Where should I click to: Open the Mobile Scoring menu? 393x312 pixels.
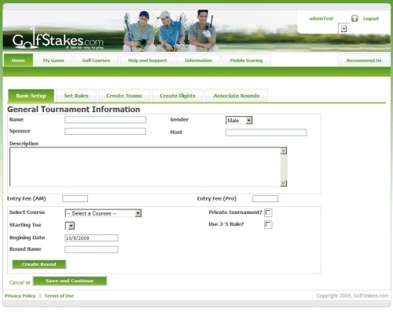coord(246,60)
